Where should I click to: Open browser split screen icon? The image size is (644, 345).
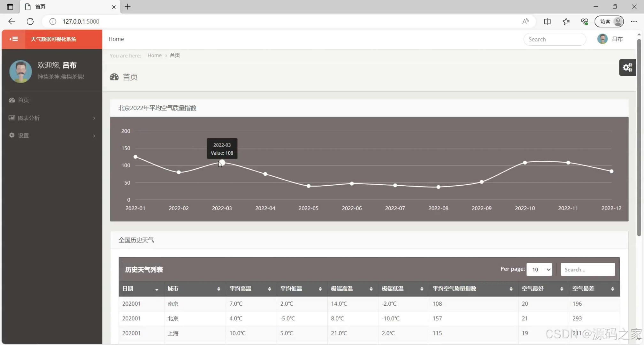coord(547,21)
